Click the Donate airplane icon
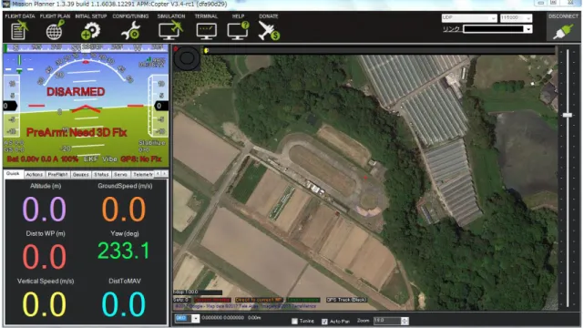The image size is (584, 328). (x=269, y=31)
